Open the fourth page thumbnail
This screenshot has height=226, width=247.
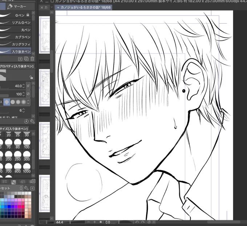(x=44, y=193)
